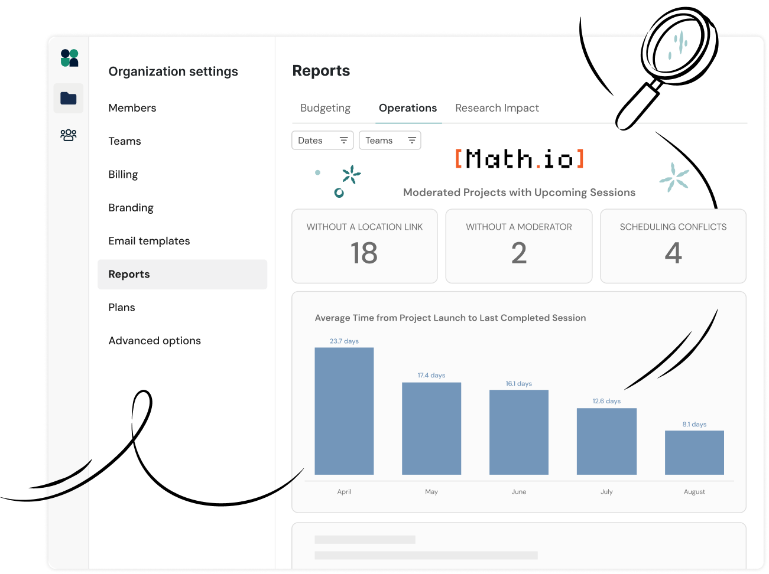Click the "June" axis label
The image size is (769, 574).
519,492
